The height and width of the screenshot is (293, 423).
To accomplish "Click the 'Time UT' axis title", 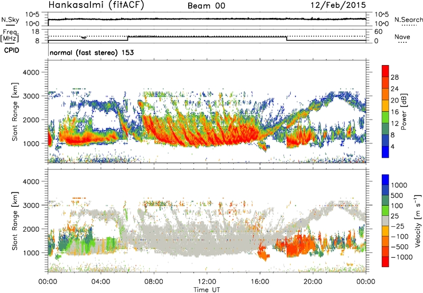I will point(207,290).
